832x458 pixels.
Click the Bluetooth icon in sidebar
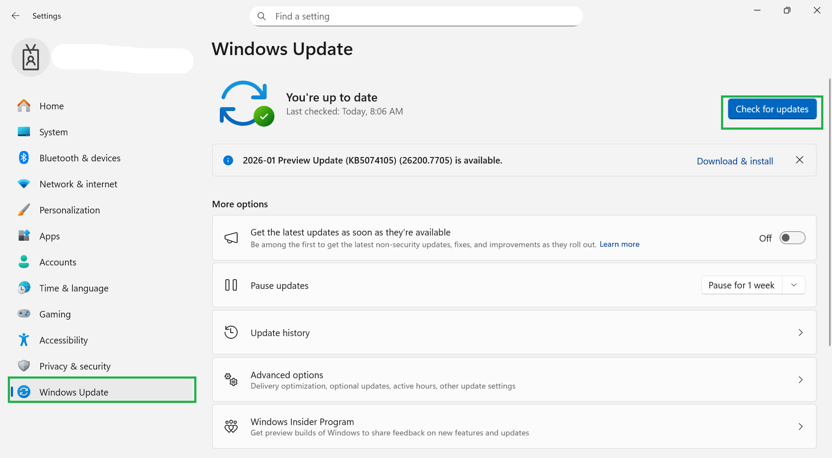24,158
